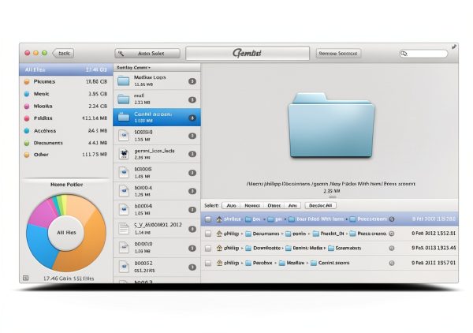This screenshot has width=473, height=333.
Task: Choose Any in the Select options
Action: pyautogui.click(x=292, y=206)
